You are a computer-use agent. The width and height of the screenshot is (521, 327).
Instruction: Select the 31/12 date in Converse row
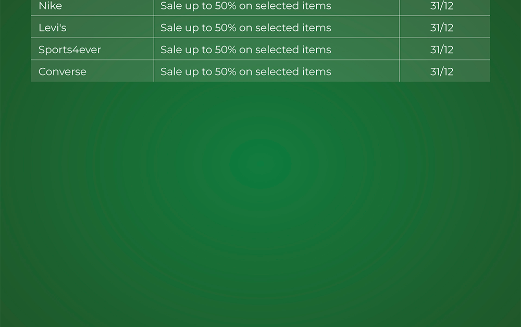[442, 71]
